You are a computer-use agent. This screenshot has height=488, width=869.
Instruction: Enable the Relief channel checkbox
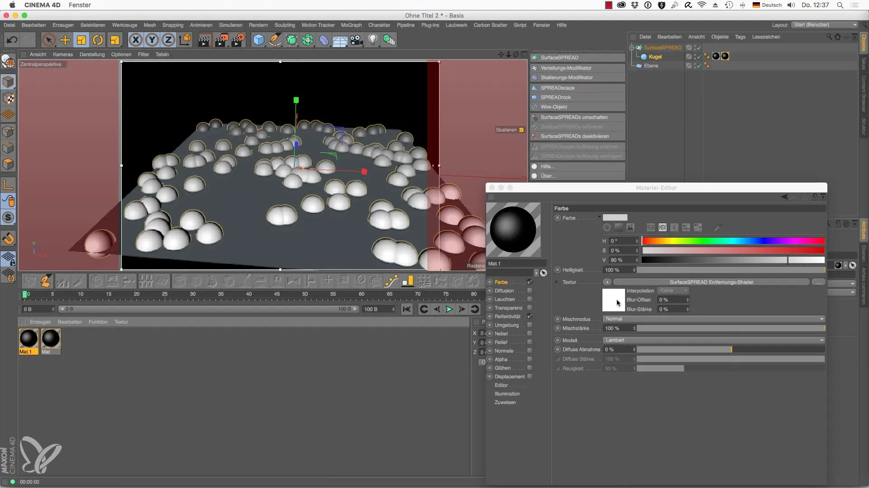click(x=530, y=342)
